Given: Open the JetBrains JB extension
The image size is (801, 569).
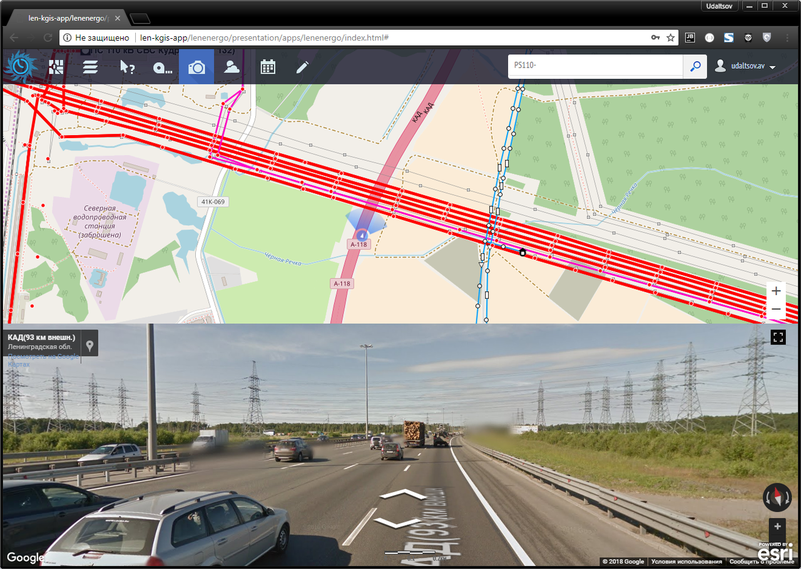Looking at the screenshot, I should (x=690, y=38).
